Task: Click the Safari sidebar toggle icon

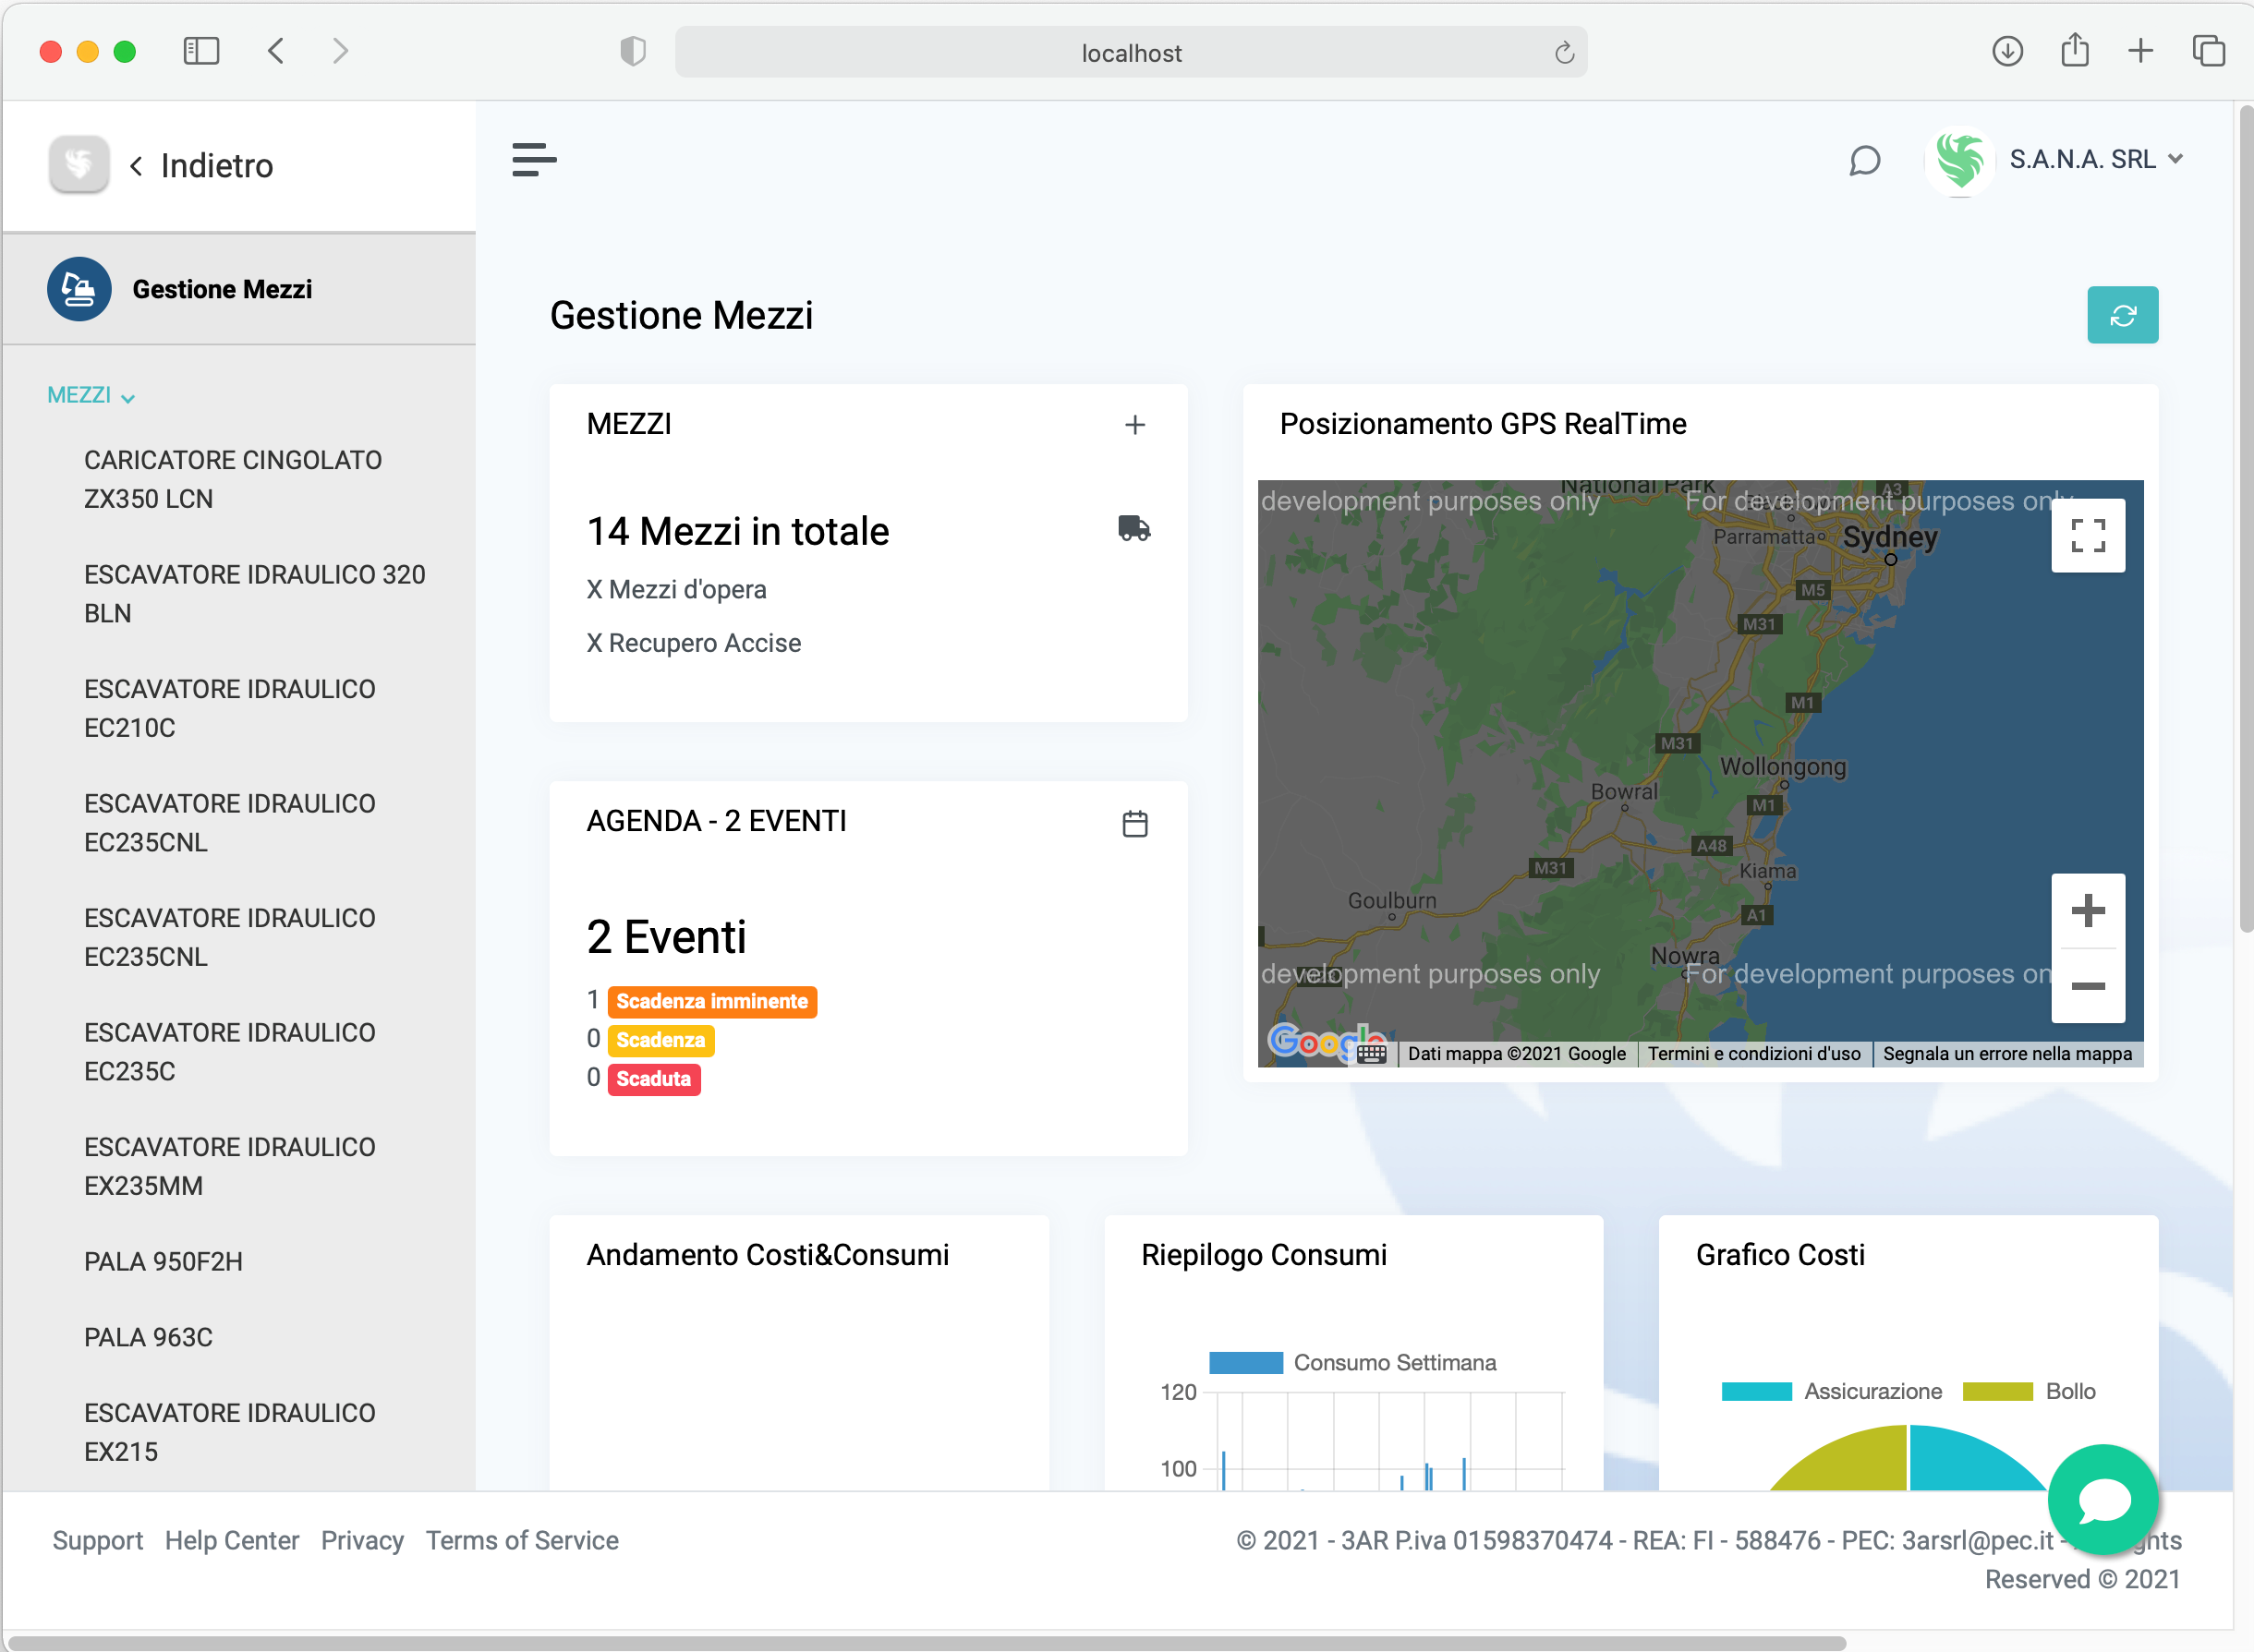Action: (201, 51)
